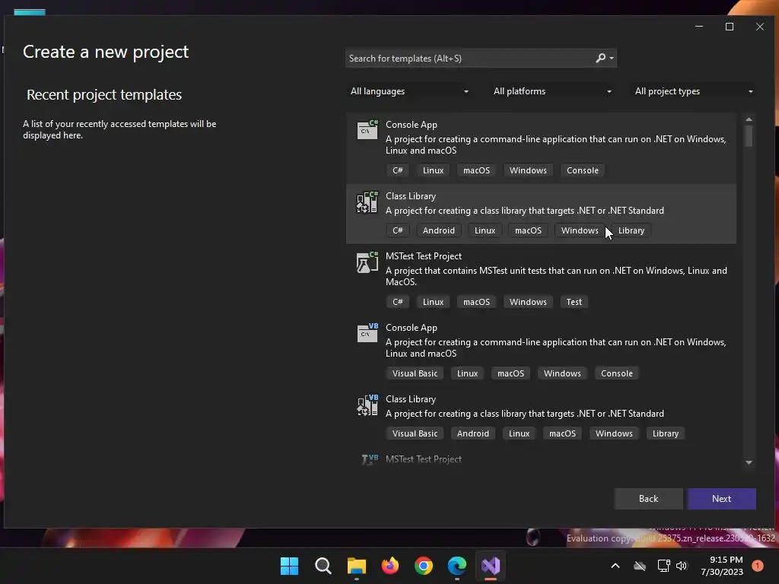Click the Library tag on C# Class Library

(631, 230)
